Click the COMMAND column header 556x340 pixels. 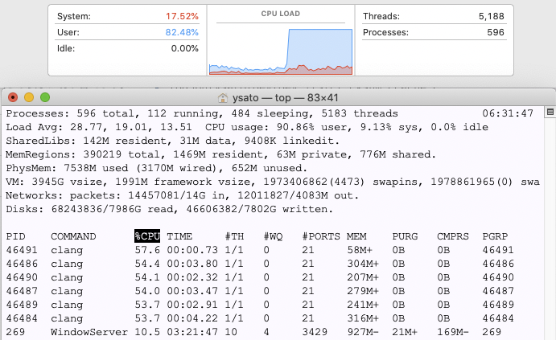click(73, 236)
